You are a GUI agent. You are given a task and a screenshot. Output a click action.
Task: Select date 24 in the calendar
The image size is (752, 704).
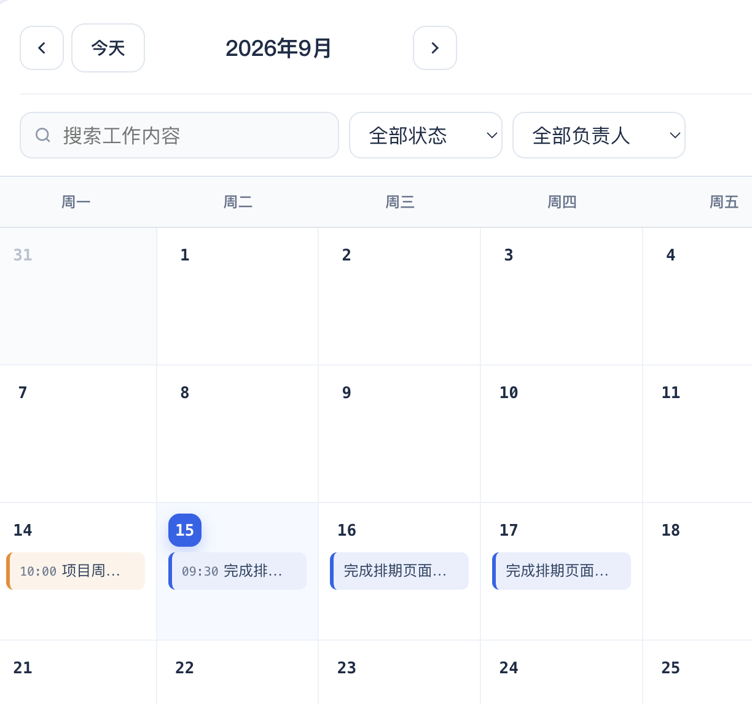coord(509,668)
